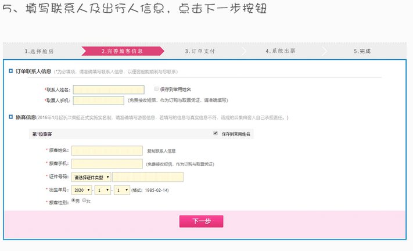Click the 订单联系人信息 section square icon
This screenshot has width=413, height=251.
click(11, 71)
